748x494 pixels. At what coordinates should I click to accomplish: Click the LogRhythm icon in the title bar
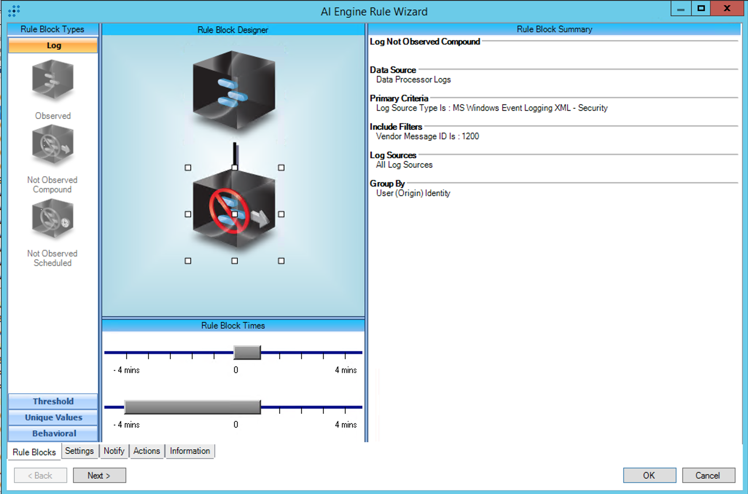pos(14,11)
